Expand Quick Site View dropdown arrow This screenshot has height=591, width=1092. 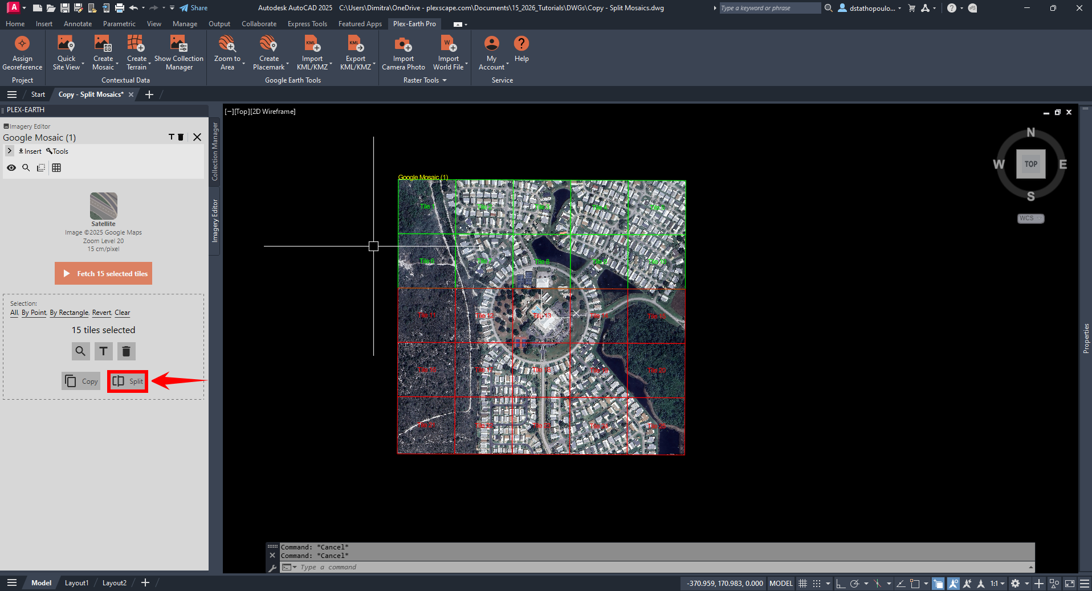83,64
